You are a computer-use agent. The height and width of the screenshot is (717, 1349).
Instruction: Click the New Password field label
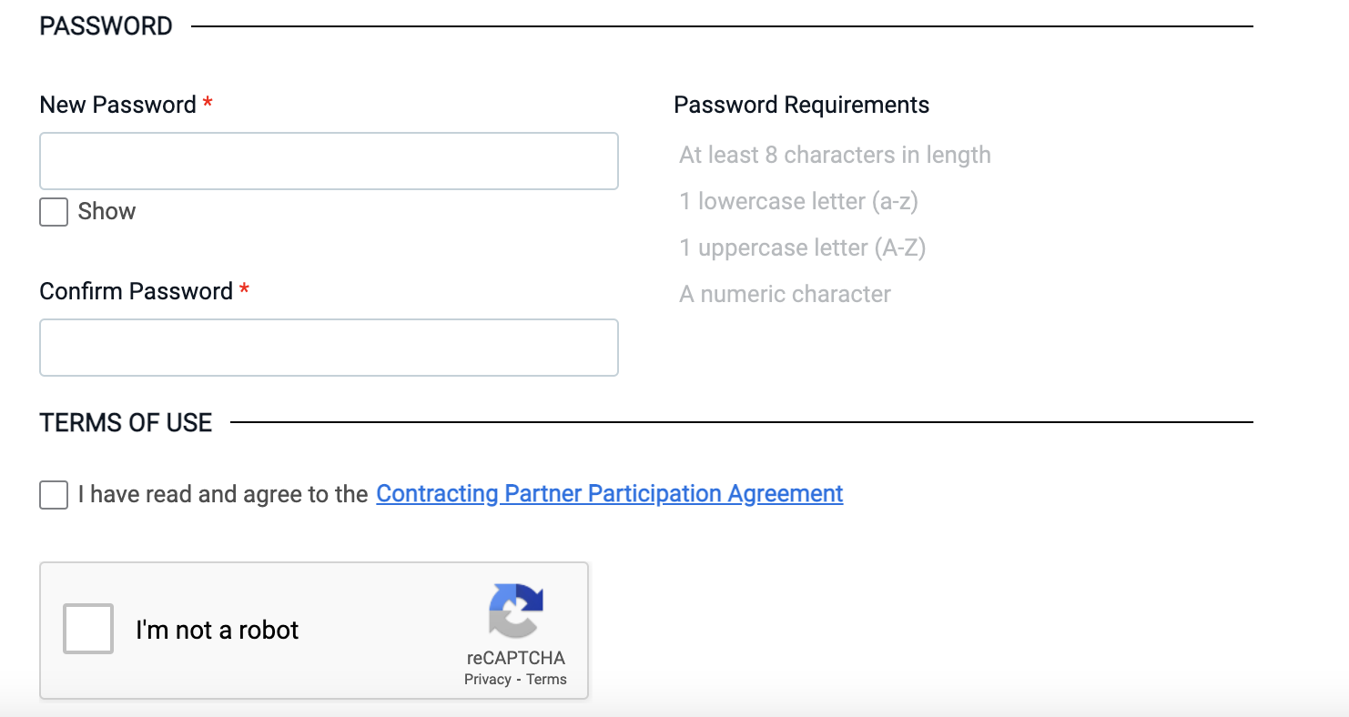pos(117,105)
